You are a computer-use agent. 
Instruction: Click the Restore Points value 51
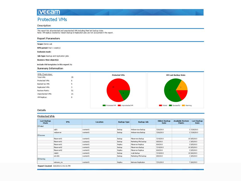(x=72, y=91)
